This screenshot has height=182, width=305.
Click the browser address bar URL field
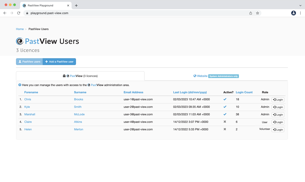coord(137,13)
